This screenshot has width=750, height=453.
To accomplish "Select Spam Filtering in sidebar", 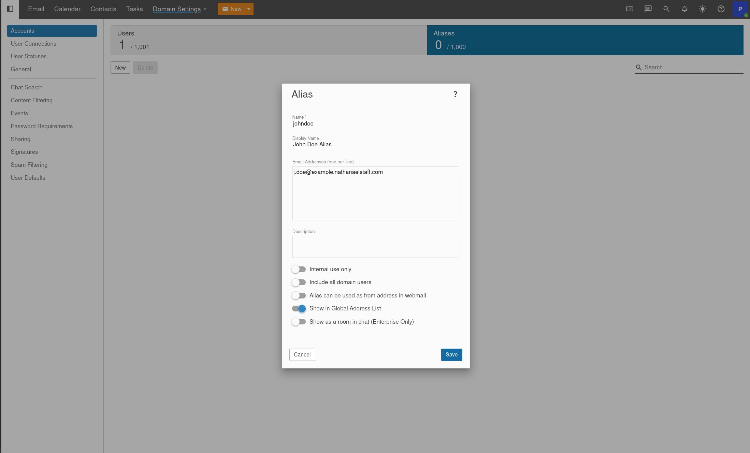I will click(x=29, y=165).
